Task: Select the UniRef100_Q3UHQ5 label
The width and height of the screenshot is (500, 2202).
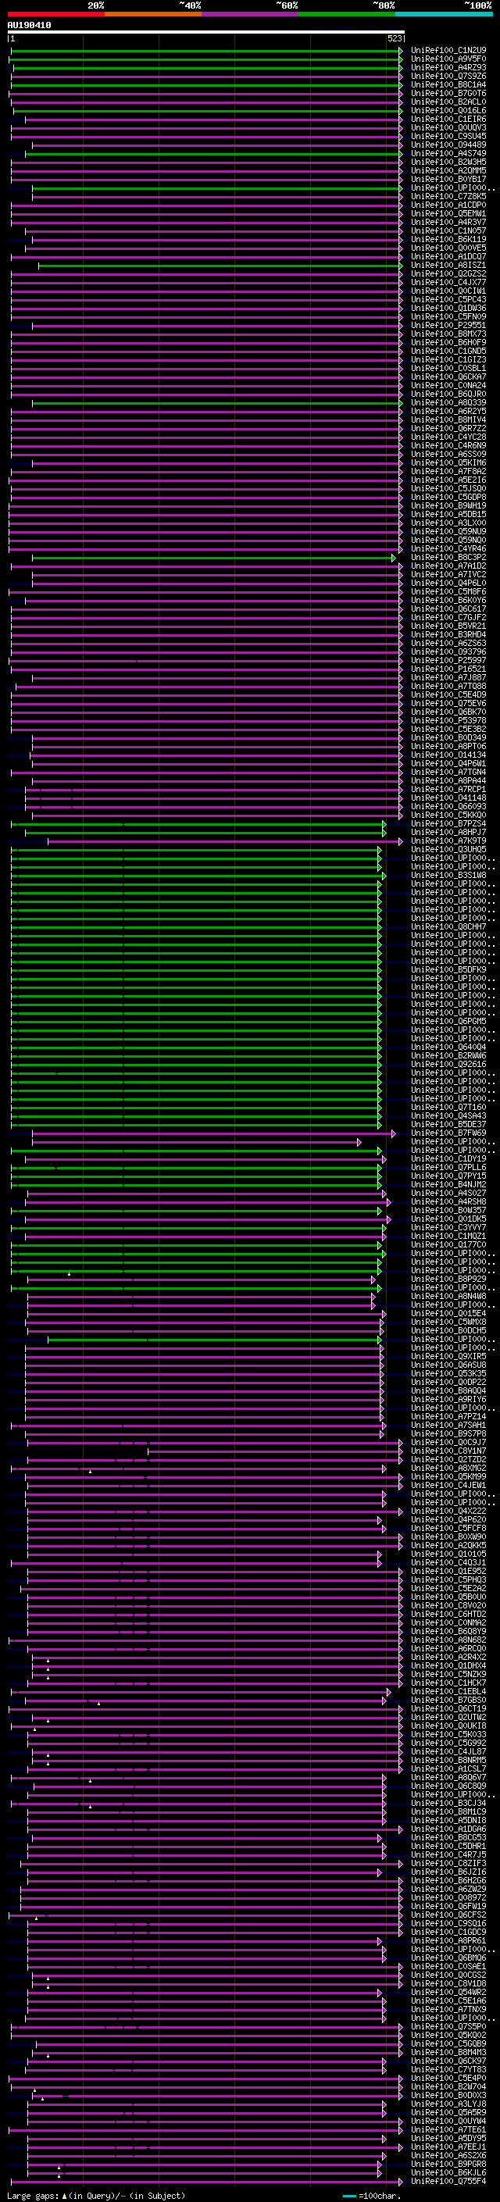Action: [x=448, y=849]
